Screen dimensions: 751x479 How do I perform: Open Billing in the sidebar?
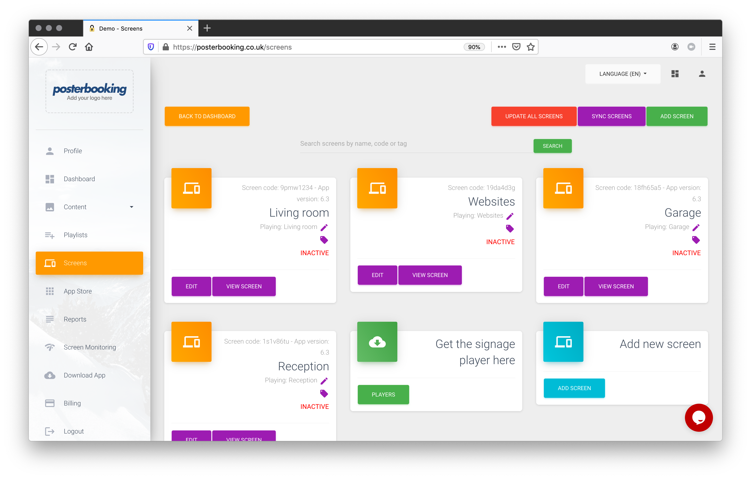[89, 403]
